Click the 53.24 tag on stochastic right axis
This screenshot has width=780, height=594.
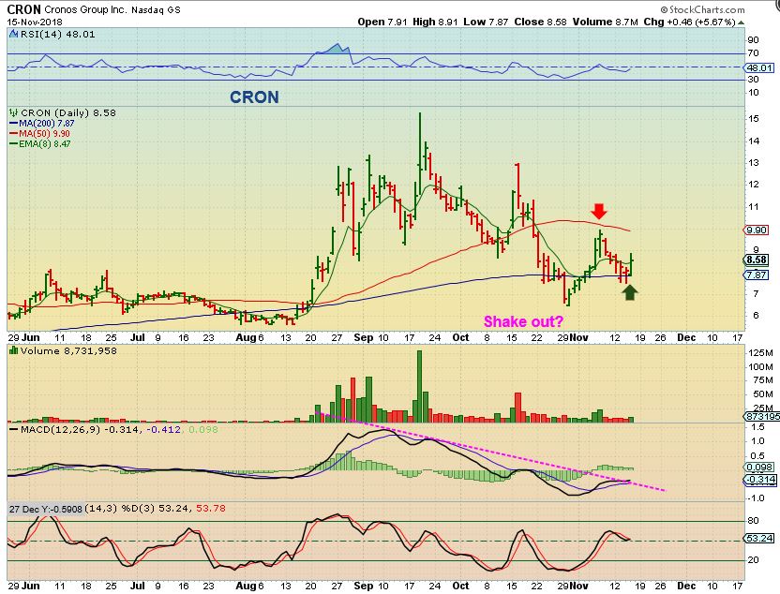pos(759,539)
